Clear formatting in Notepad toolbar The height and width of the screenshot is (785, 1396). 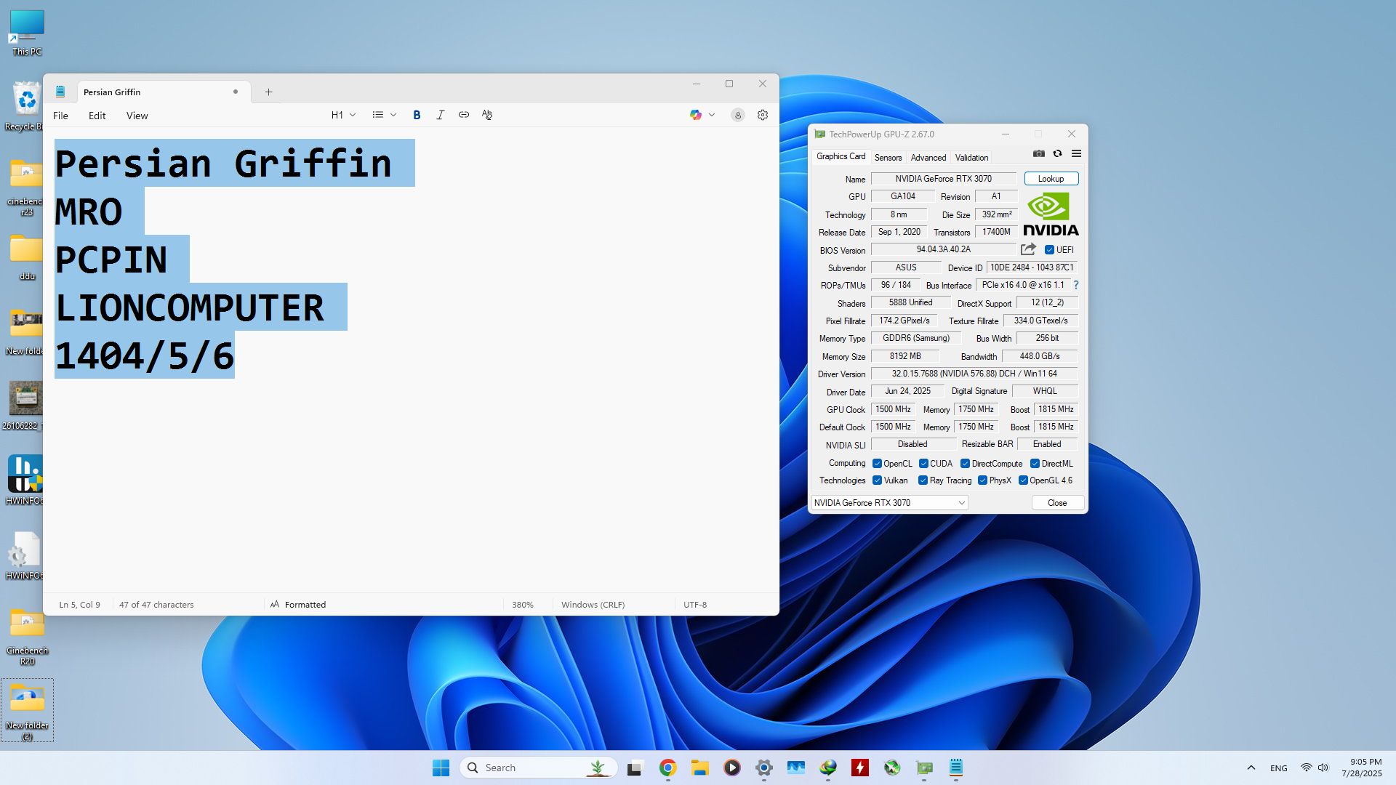click(x=487, y=115)
